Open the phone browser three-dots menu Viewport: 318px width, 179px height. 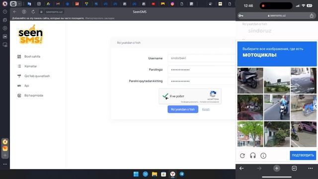click(310, 168)
